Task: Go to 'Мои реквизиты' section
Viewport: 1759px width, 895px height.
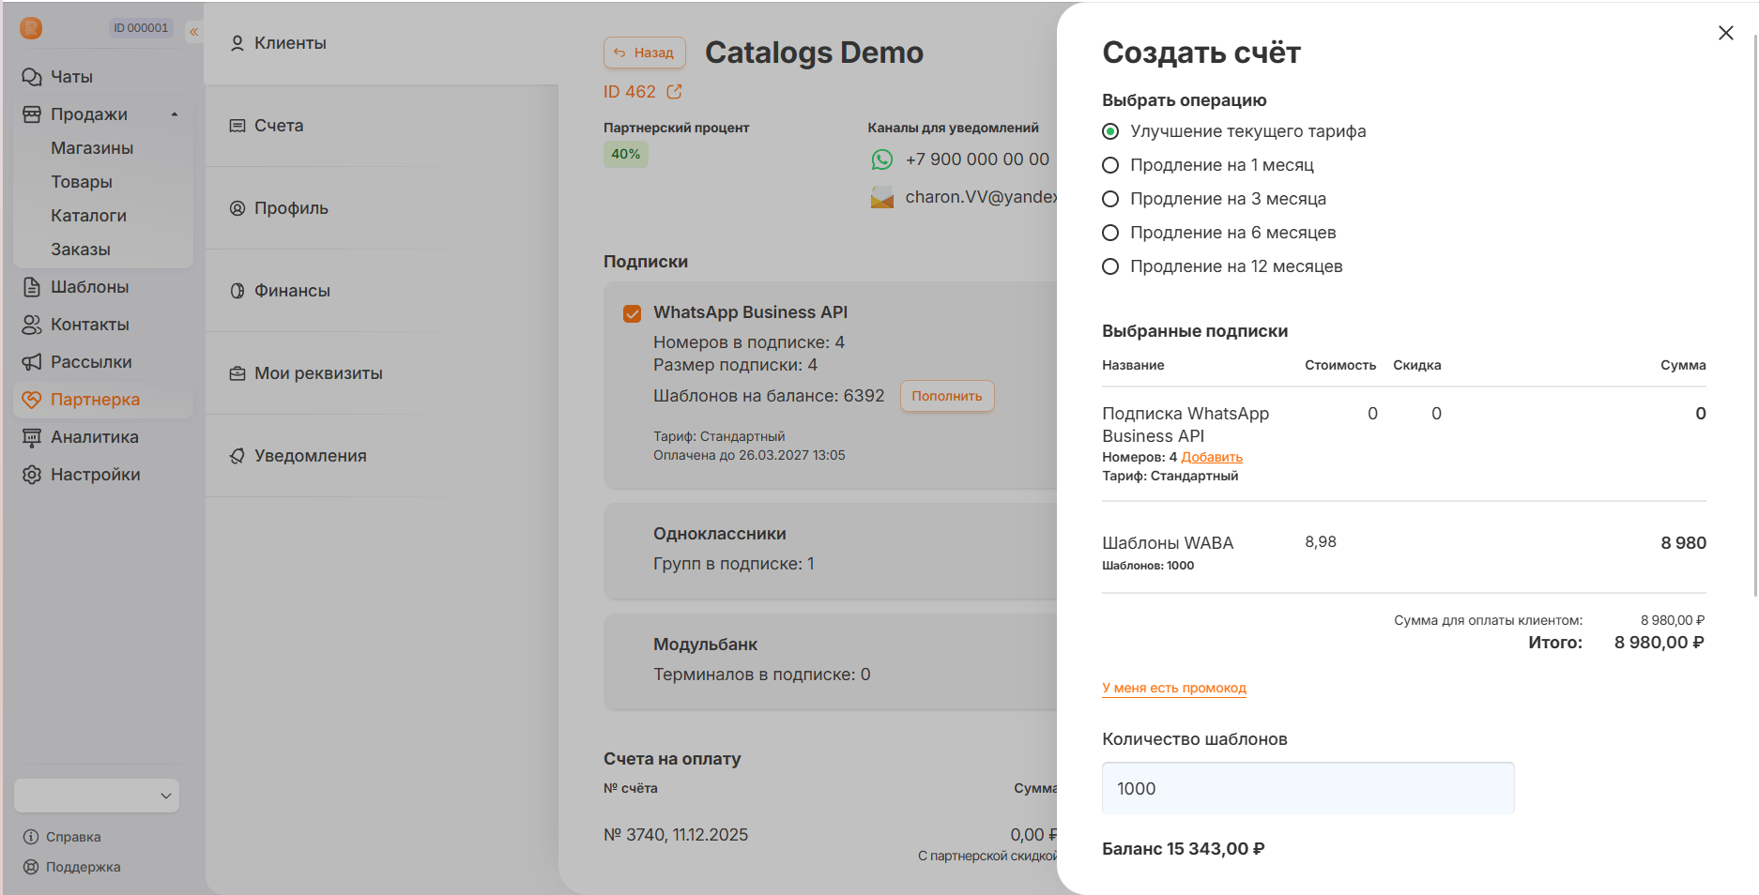Action: pos(317,373)
